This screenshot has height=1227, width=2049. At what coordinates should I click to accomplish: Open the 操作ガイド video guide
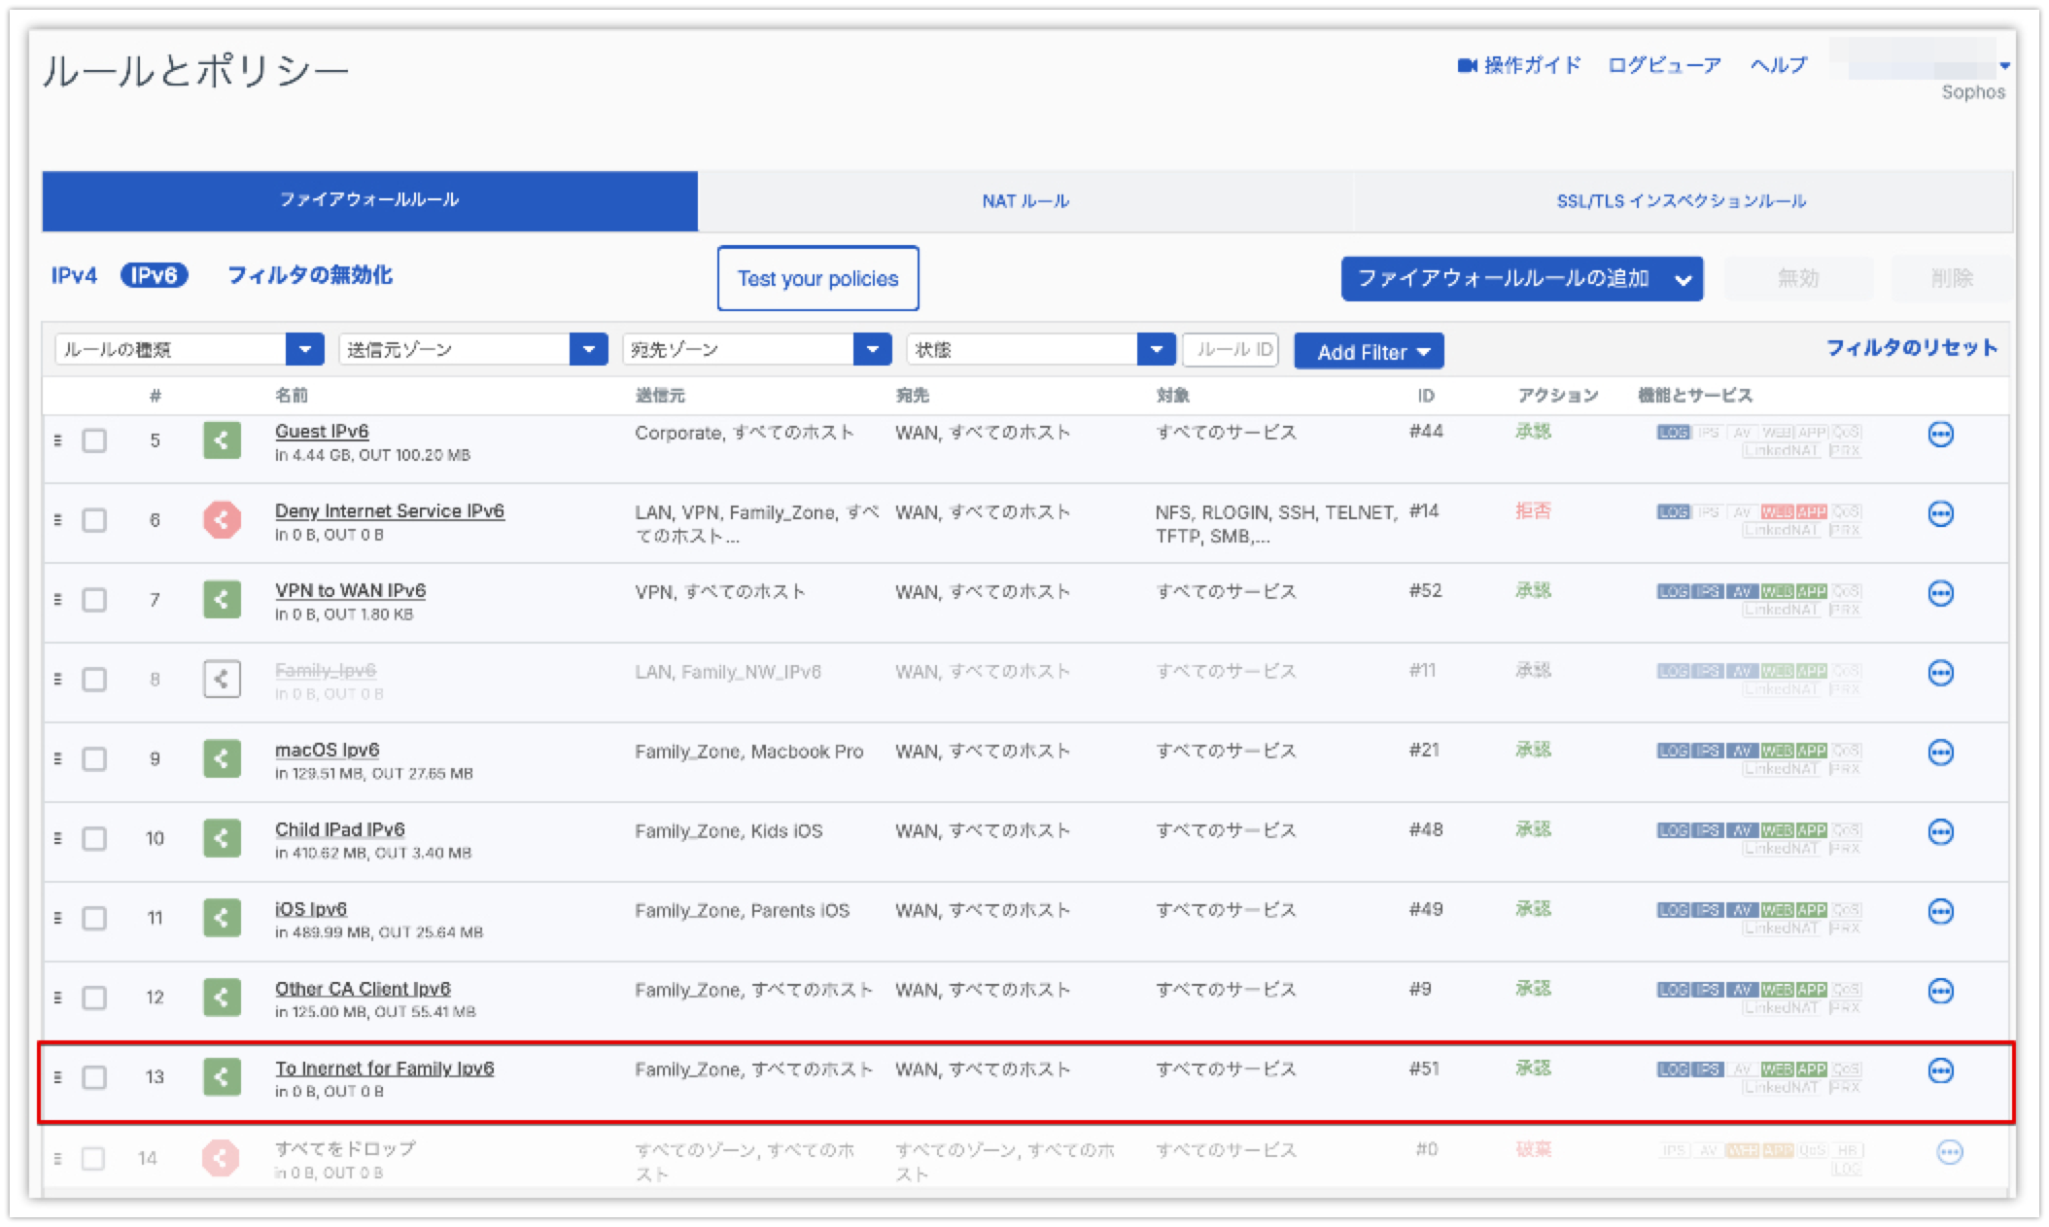click(1519, 65)
